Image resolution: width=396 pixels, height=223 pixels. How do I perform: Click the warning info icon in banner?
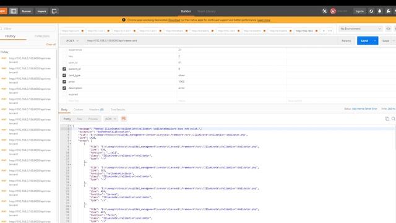coord(124,20)
